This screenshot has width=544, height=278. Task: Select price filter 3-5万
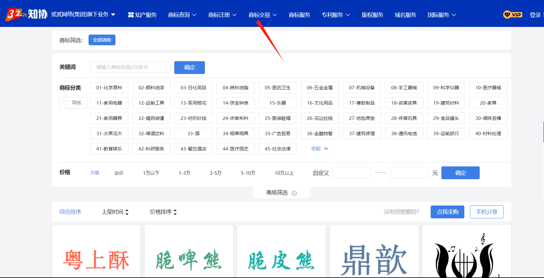[216, 173]
